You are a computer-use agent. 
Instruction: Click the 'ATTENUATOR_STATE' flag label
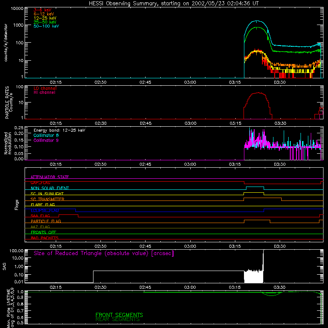pos(50,177)
